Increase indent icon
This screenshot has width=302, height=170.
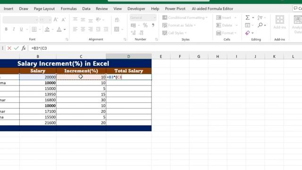106,29
